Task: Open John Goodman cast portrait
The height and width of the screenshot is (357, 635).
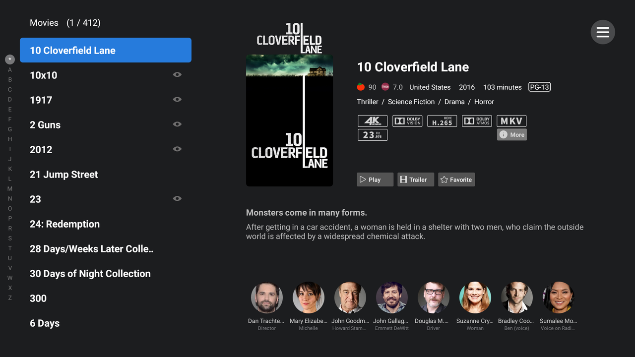Action: coord(350,297)
